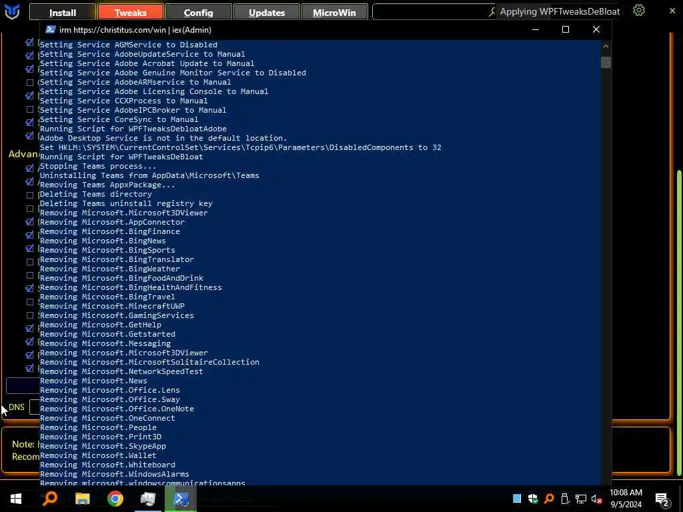This screenshot has height=512, width=683.
Task: Click the 'Removing Microsoft.MinecraftUWP' line
Action: pyautogui.click(x=112, y=306)
